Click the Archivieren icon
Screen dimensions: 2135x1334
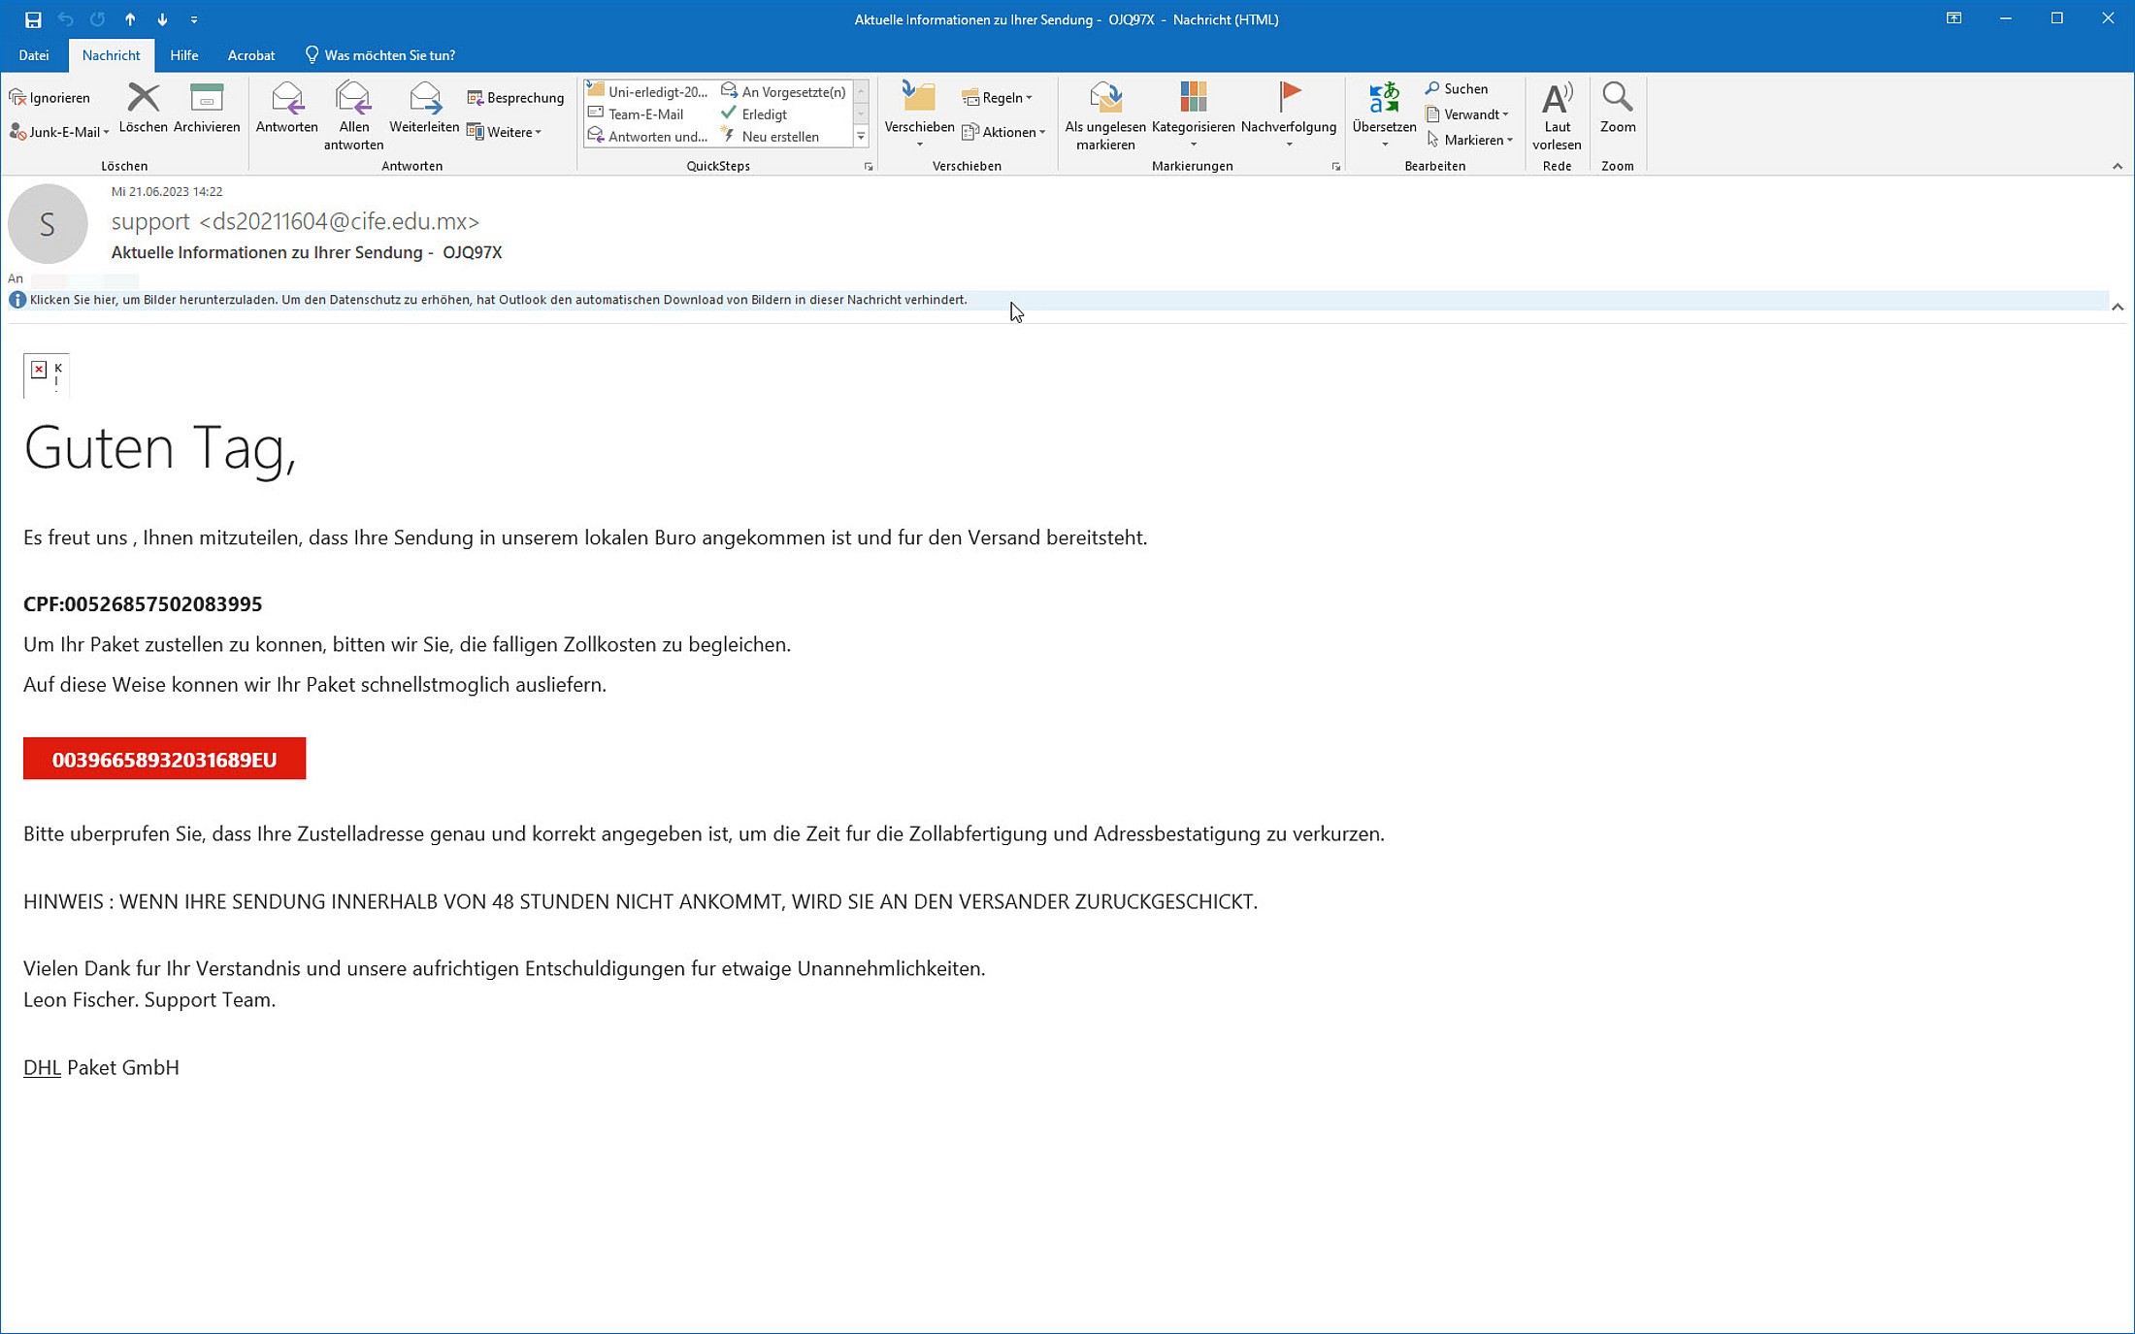[x=206, y=98]
